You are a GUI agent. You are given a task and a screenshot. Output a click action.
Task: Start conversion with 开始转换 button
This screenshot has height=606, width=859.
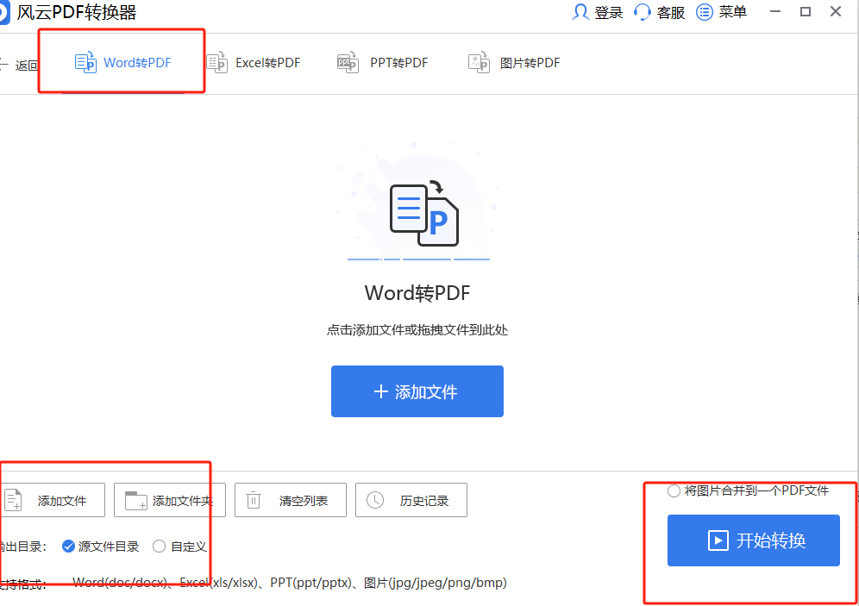point(753,540)
